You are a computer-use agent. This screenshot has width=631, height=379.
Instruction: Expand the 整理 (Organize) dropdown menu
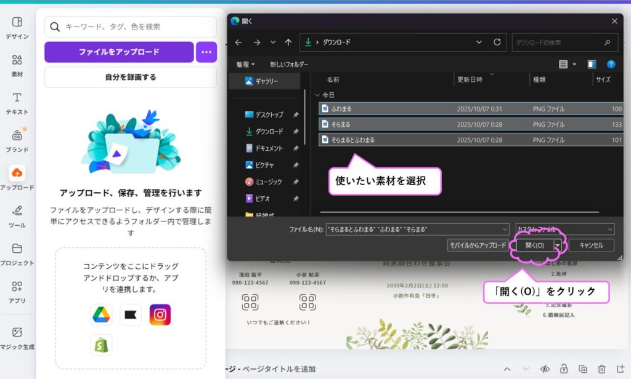pos(245,64)
